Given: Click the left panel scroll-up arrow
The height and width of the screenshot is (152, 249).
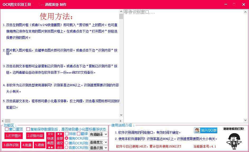Looking at the screenshot, I should point(121,11).
